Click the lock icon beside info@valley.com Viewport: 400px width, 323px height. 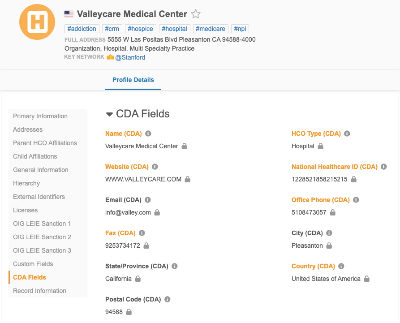tap(157, 212)
